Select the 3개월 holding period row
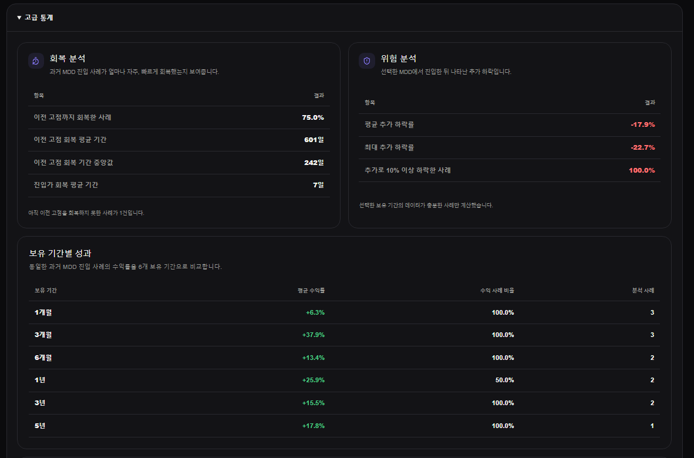The image size is (694, 458). [344, 335]
